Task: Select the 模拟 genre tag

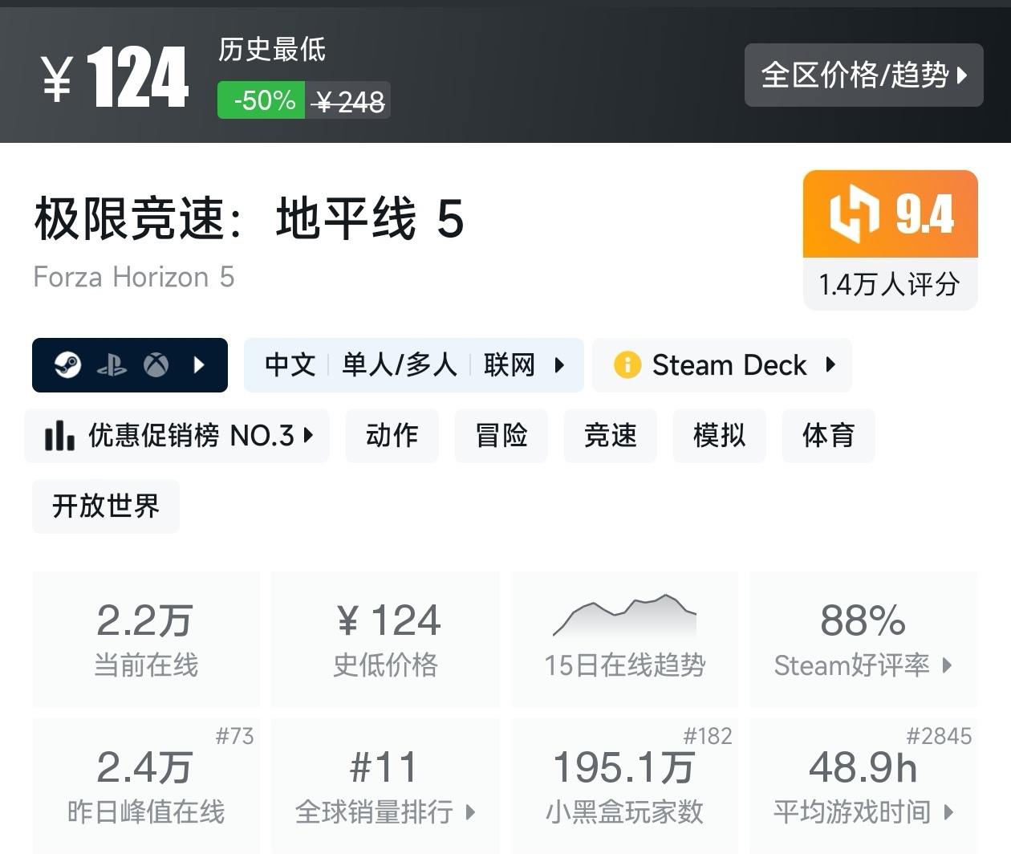Action: point(720,435)
